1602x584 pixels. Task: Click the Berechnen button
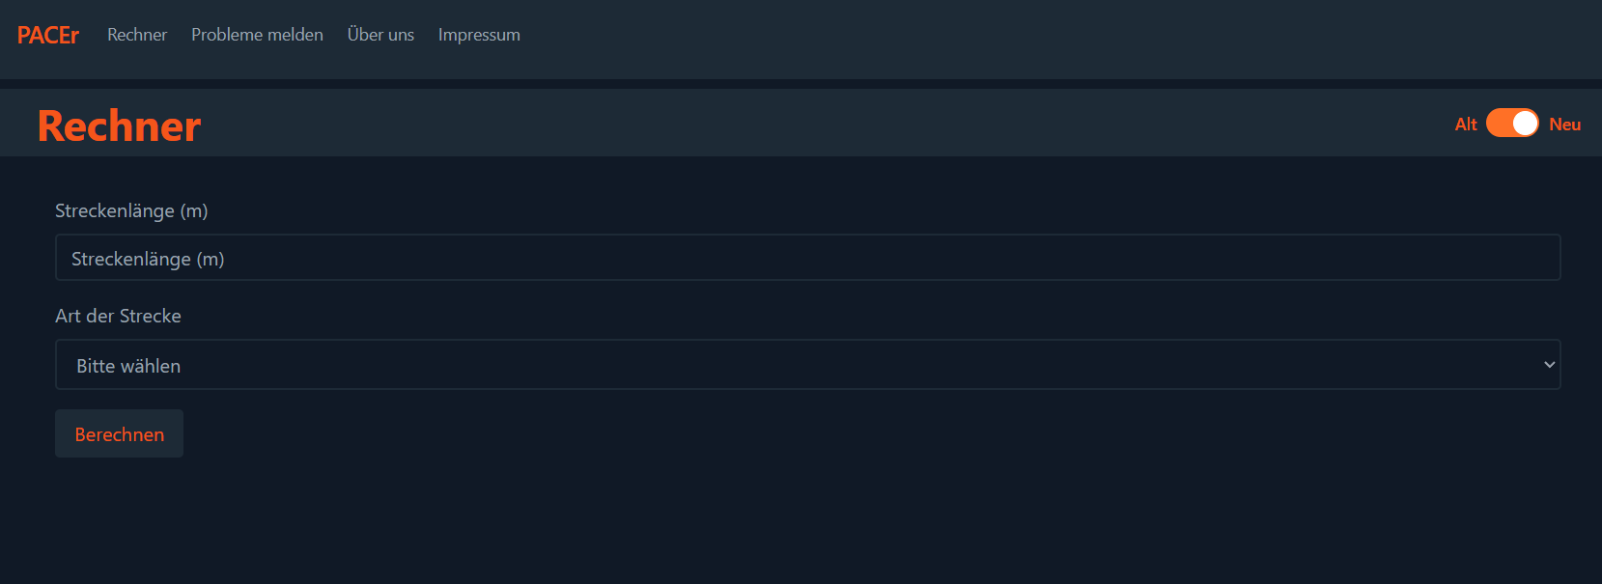tap(119, 433)
